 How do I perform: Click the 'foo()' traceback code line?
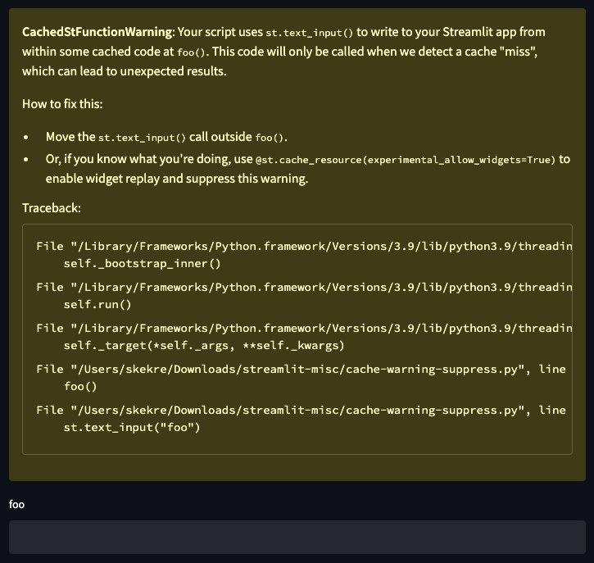coord(80,387)
